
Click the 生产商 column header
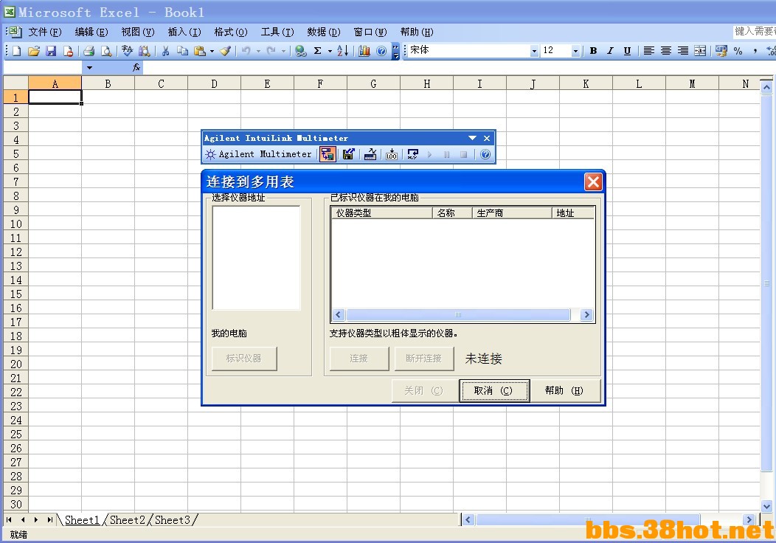click(512, 213)
